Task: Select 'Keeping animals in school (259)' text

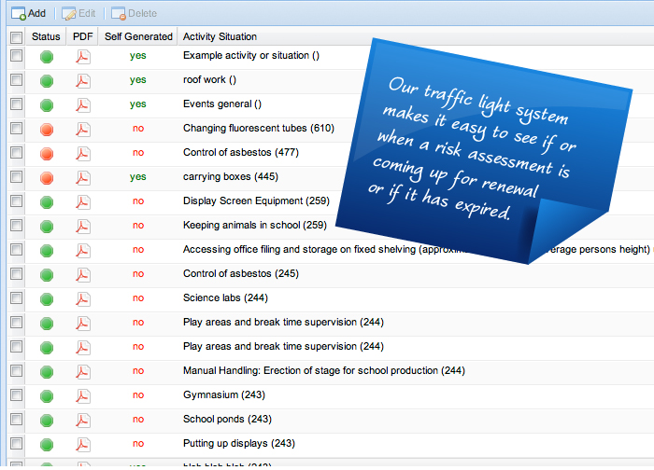Action: tap(255, 226)
